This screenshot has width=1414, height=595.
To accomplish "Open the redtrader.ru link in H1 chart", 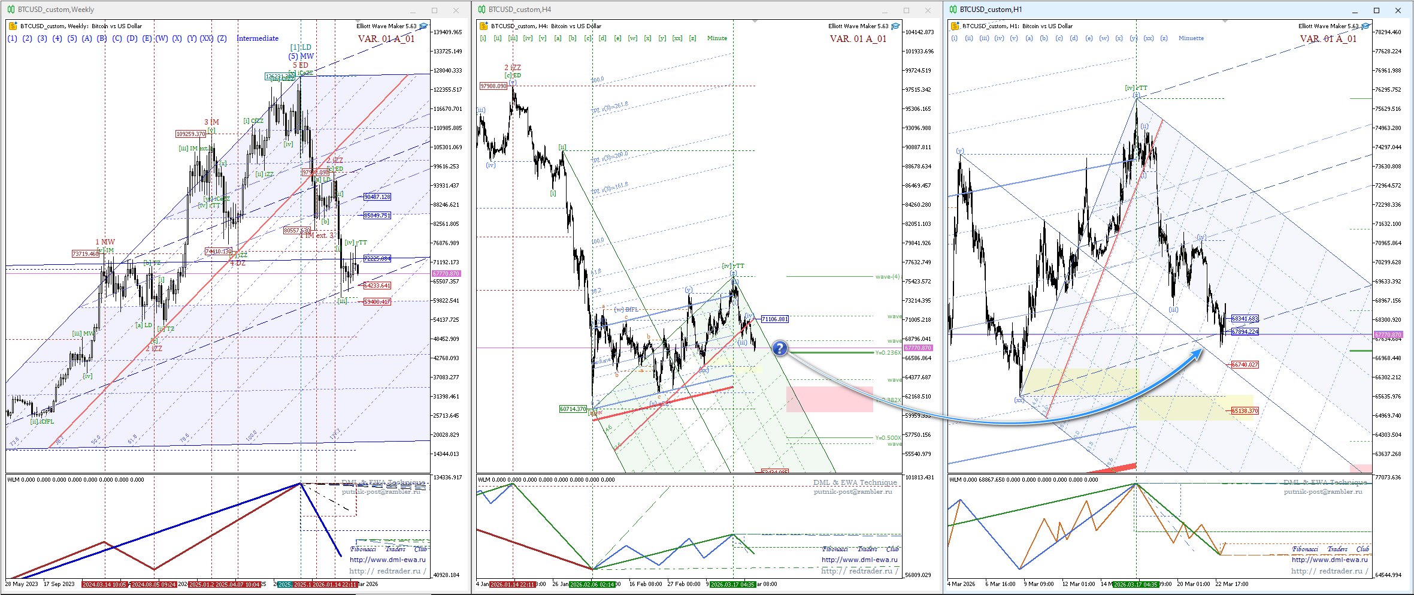I will click(x=1329, y=571).
